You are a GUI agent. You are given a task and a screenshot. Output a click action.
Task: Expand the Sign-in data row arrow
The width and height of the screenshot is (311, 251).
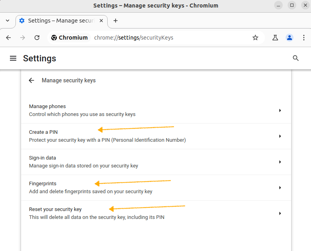pos(280,162)
